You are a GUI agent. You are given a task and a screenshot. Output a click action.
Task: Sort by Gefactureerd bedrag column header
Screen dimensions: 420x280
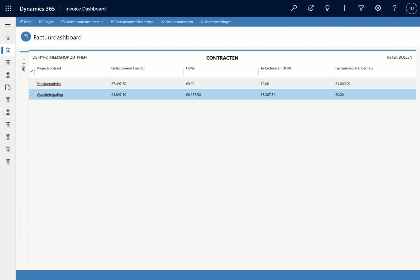click(128, 68)
